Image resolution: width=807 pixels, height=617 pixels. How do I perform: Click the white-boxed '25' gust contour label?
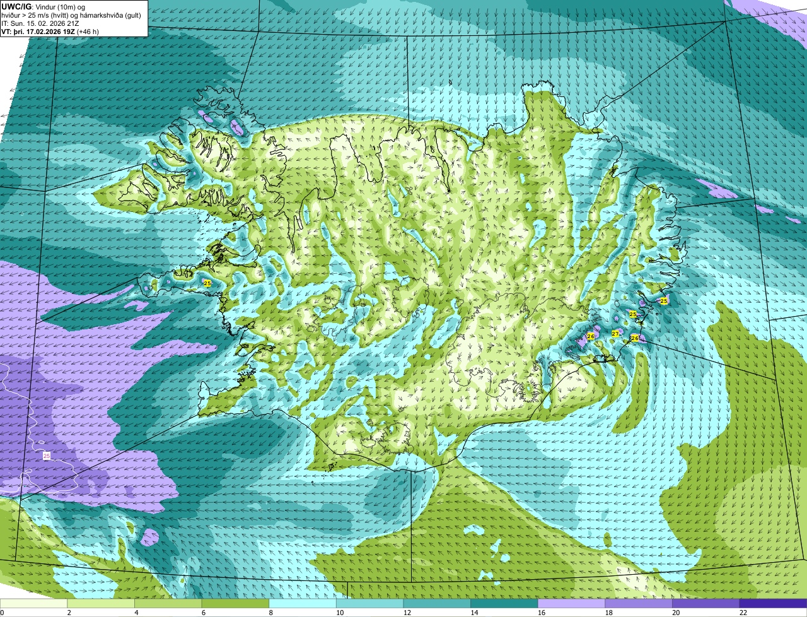coord(47,455)
